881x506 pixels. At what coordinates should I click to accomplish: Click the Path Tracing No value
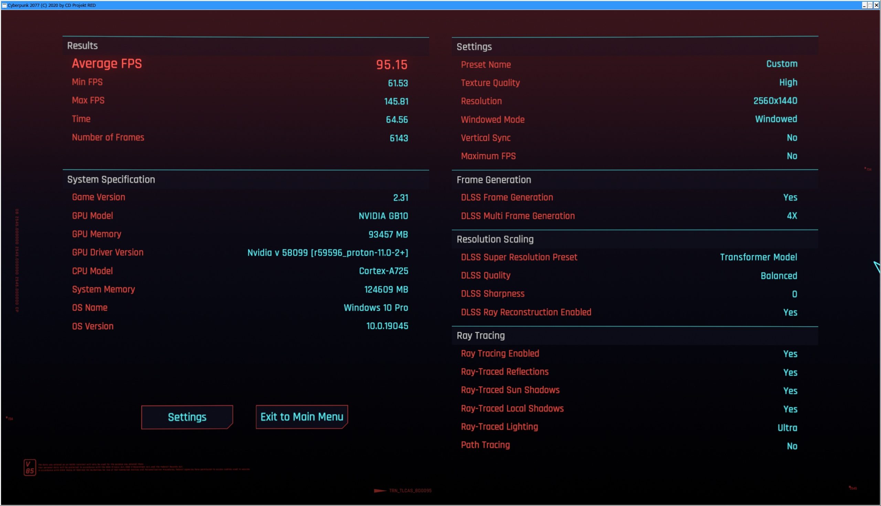click(792, 446)
